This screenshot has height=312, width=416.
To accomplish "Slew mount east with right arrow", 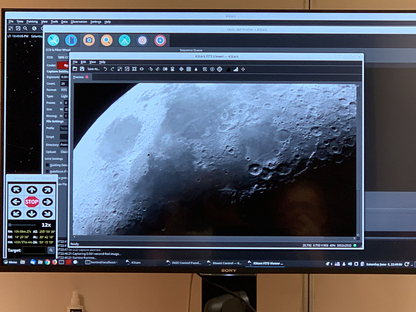I will [47, 202].
